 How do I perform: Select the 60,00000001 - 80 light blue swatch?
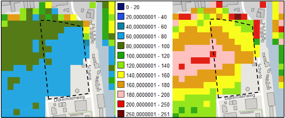click(x=120, y=37)
